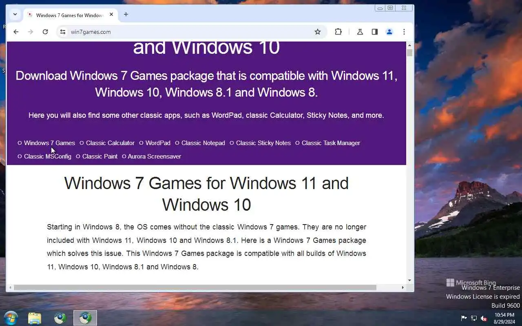This screenshot has width=522, height=326.
Task: Click the vertical scrollbar down arrow
Action: click(x=409, y=280)
